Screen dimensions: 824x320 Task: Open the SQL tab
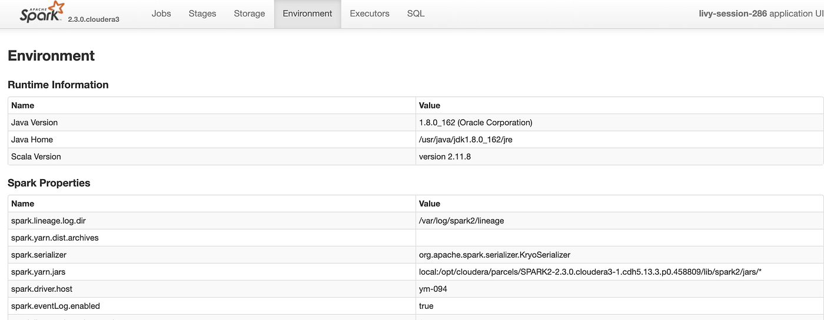416,14
